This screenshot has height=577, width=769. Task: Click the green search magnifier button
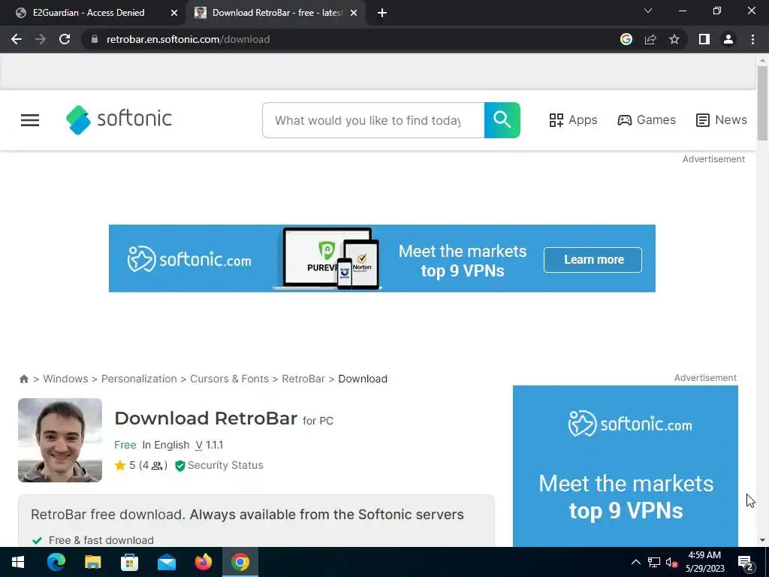[502, 120]
